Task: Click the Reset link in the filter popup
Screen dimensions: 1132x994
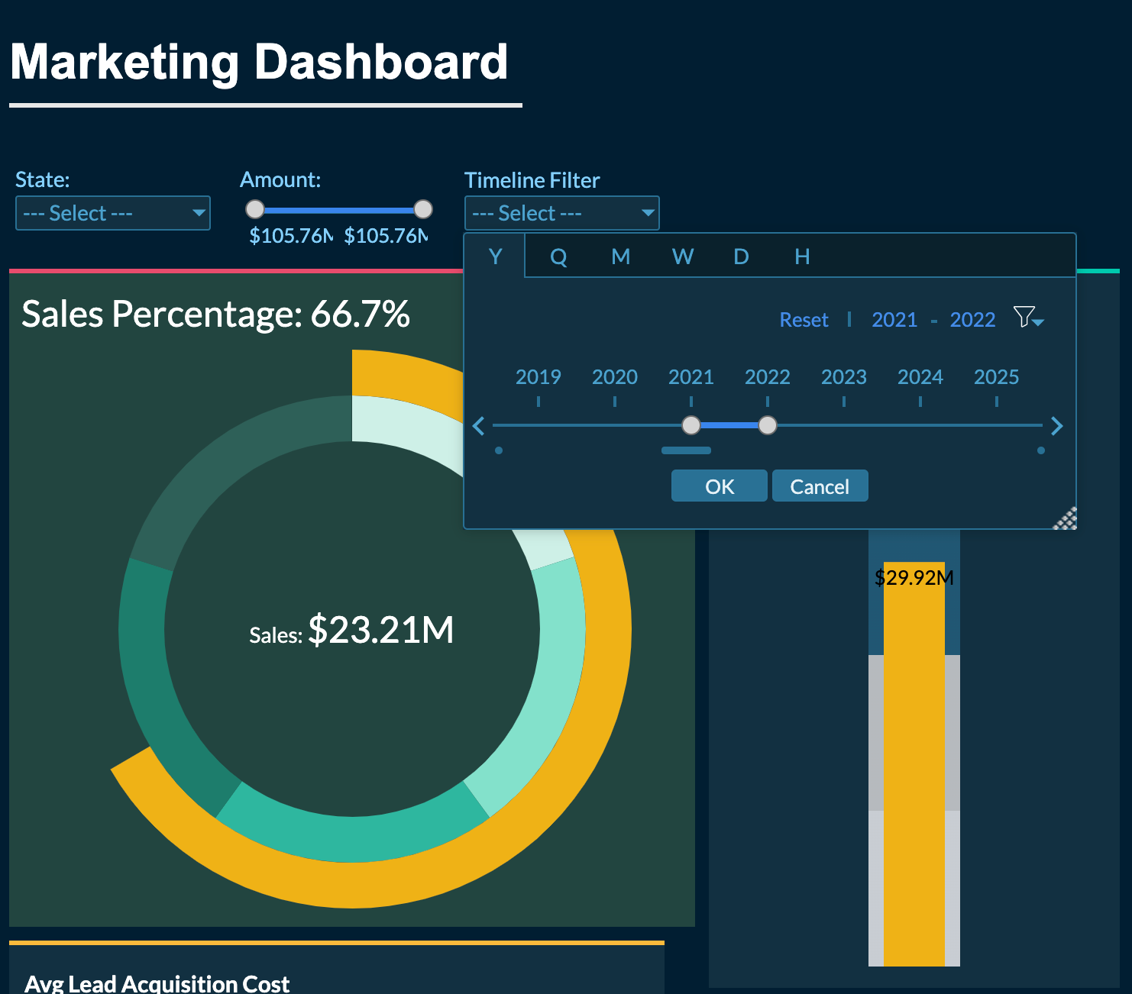Action: point(804,319)
